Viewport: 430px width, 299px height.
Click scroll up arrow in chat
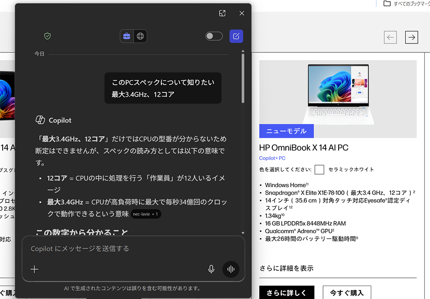coord(243,51)
